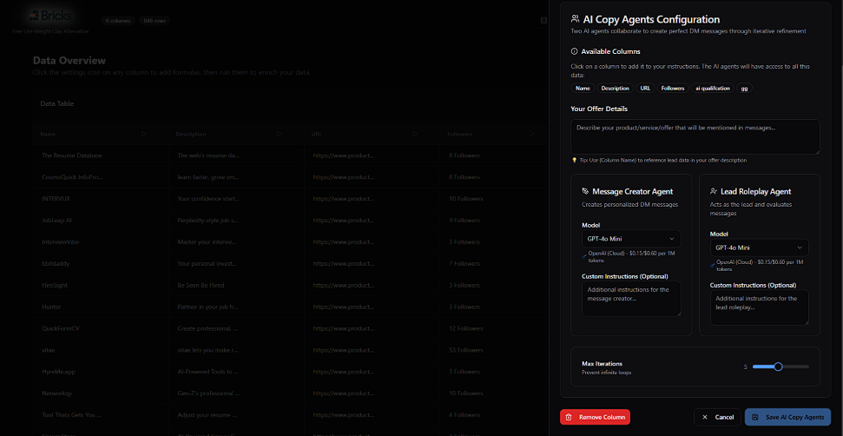Click Message Creator custom instructions field

pyautogui.click(x=630, y=299)
